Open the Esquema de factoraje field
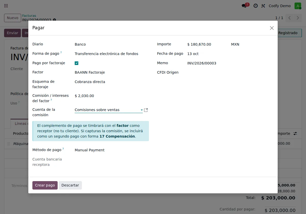The width and height of the screenshot is (306, 214). coord(112,82)
